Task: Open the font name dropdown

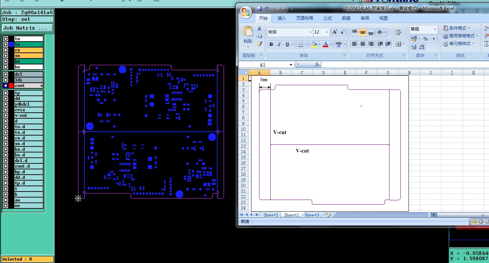Action: click(310, 32)
